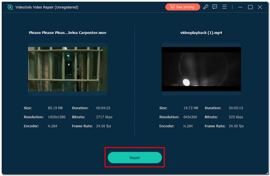Open the feedback chat bubble icon
The height and width of the screenshot is (176, 270).
(215, 7)
